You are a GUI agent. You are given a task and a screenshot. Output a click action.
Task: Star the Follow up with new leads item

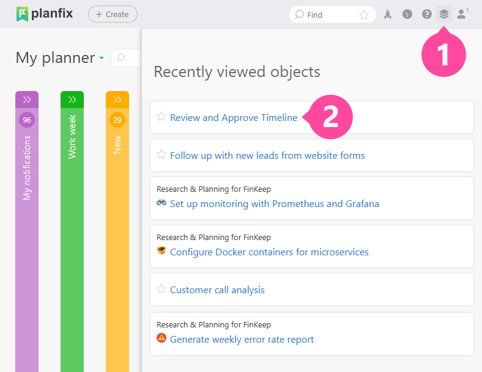click(161, 155)
